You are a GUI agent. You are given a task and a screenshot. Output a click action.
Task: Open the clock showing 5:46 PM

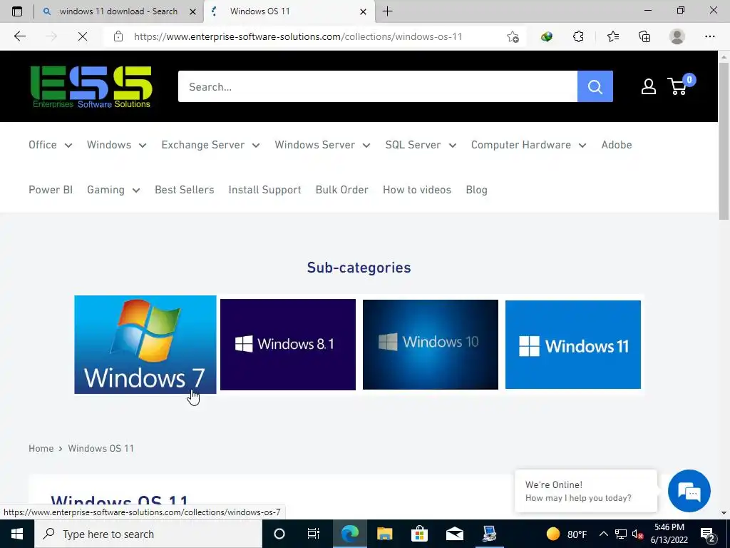[x=669, y=534]
